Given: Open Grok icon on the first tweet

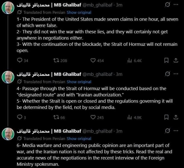Looking at the screenshot, I should point(167,5).
